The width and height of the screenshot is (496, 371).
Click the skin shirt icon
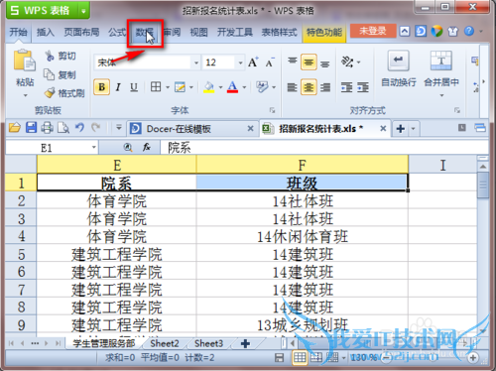(453, 32)
